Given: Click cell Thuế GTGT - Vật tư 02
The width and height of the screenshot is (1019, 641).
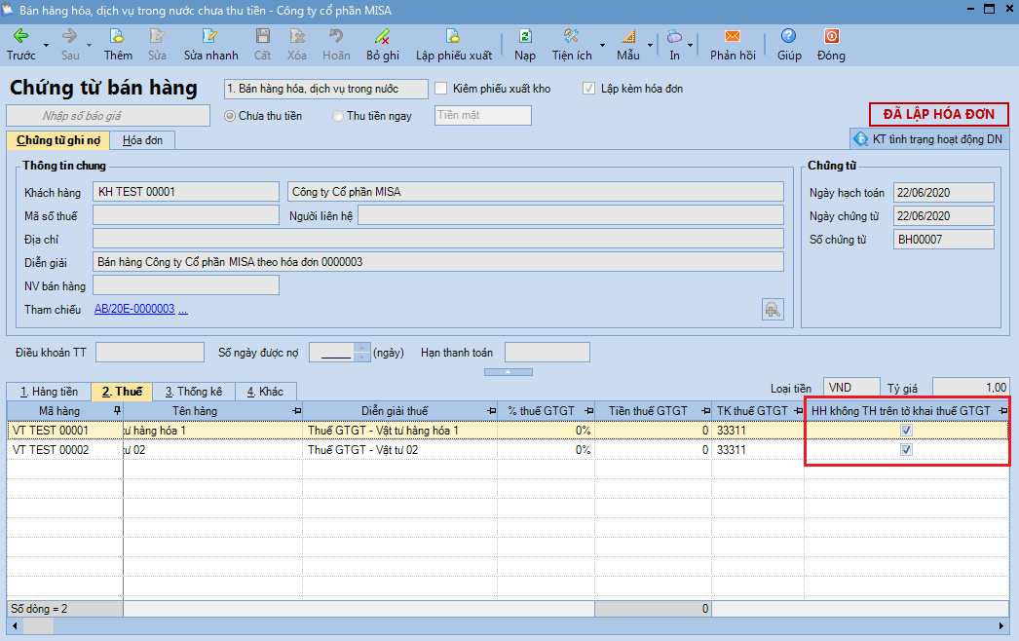Looking at the screenshot, I should (399, 450).
